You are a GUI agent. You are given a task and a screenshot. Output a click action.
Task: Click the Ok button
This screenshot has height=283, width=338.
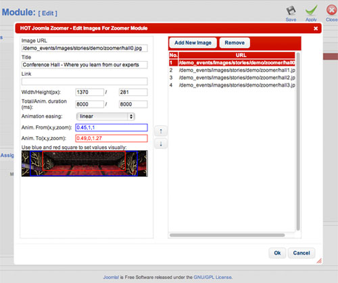coord(277,253)
